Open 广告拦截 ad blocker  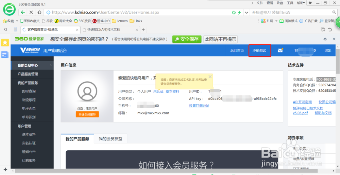[308, 21]
